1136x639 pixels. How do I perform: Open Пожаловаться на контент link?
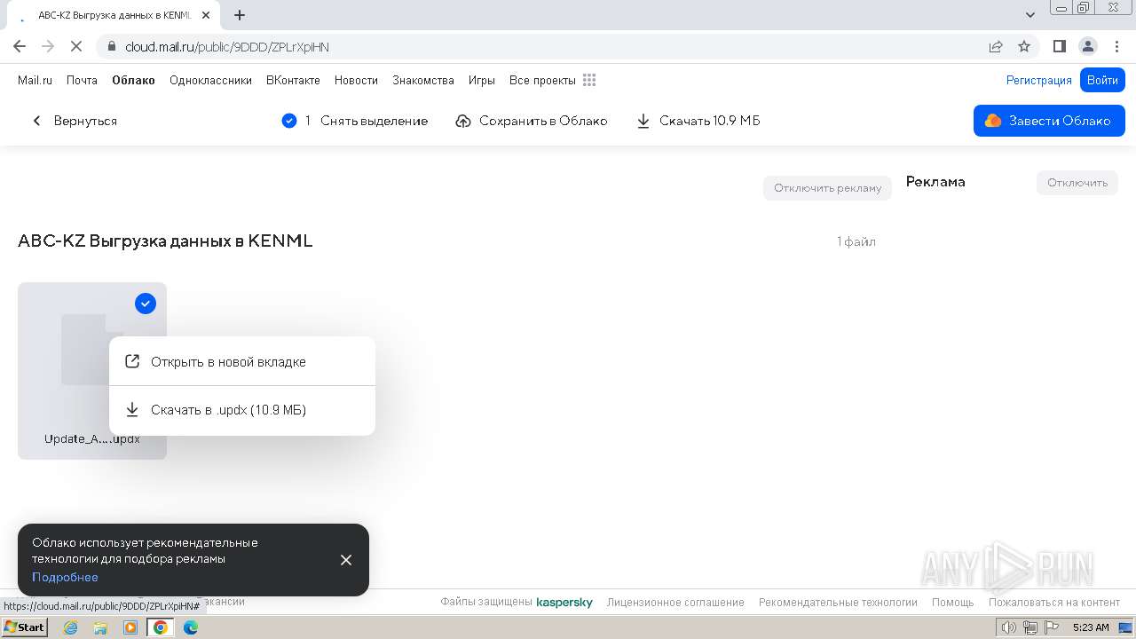[x=1054, y=603]
